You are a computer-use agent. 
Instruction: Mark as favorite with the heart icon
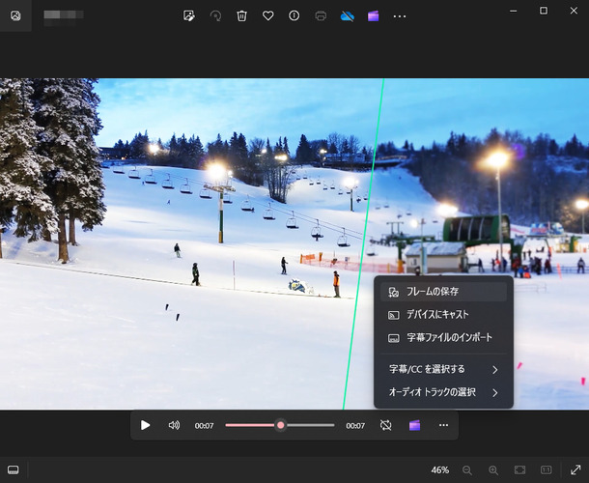pyautogui.click(x=267, y=15)
